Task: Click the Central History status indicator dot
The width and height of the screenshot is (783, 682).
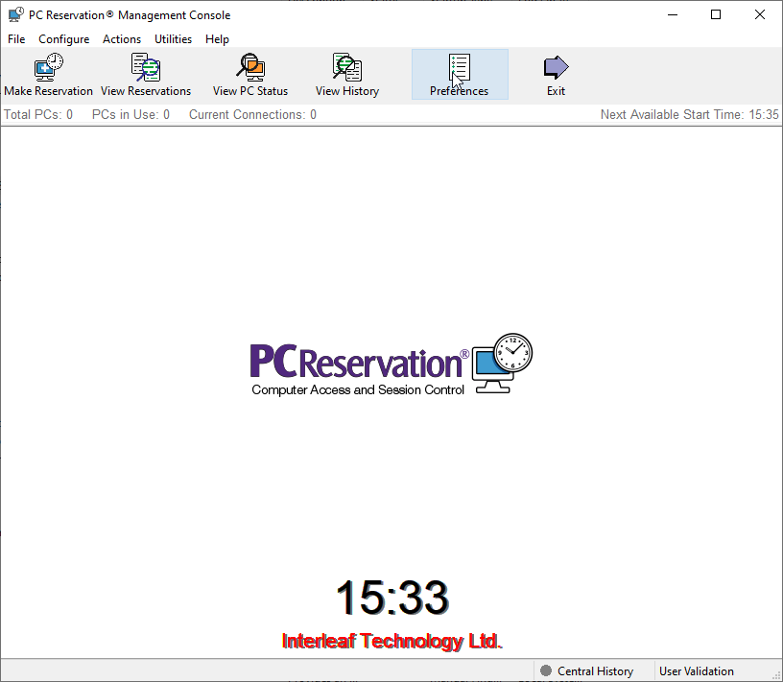Action: click(546, 670)
